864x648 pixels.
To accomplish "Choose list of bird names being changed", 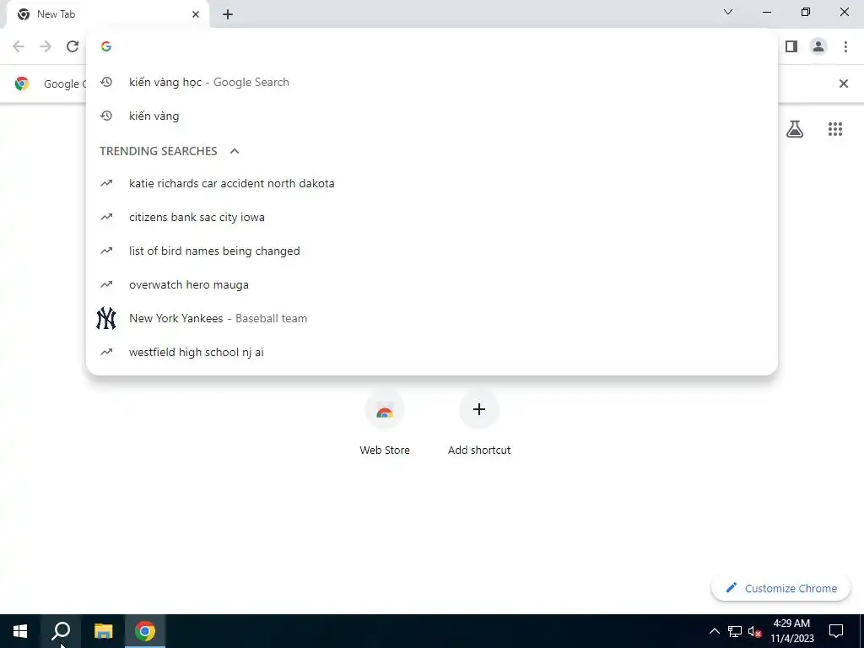I will click(431, 251).
